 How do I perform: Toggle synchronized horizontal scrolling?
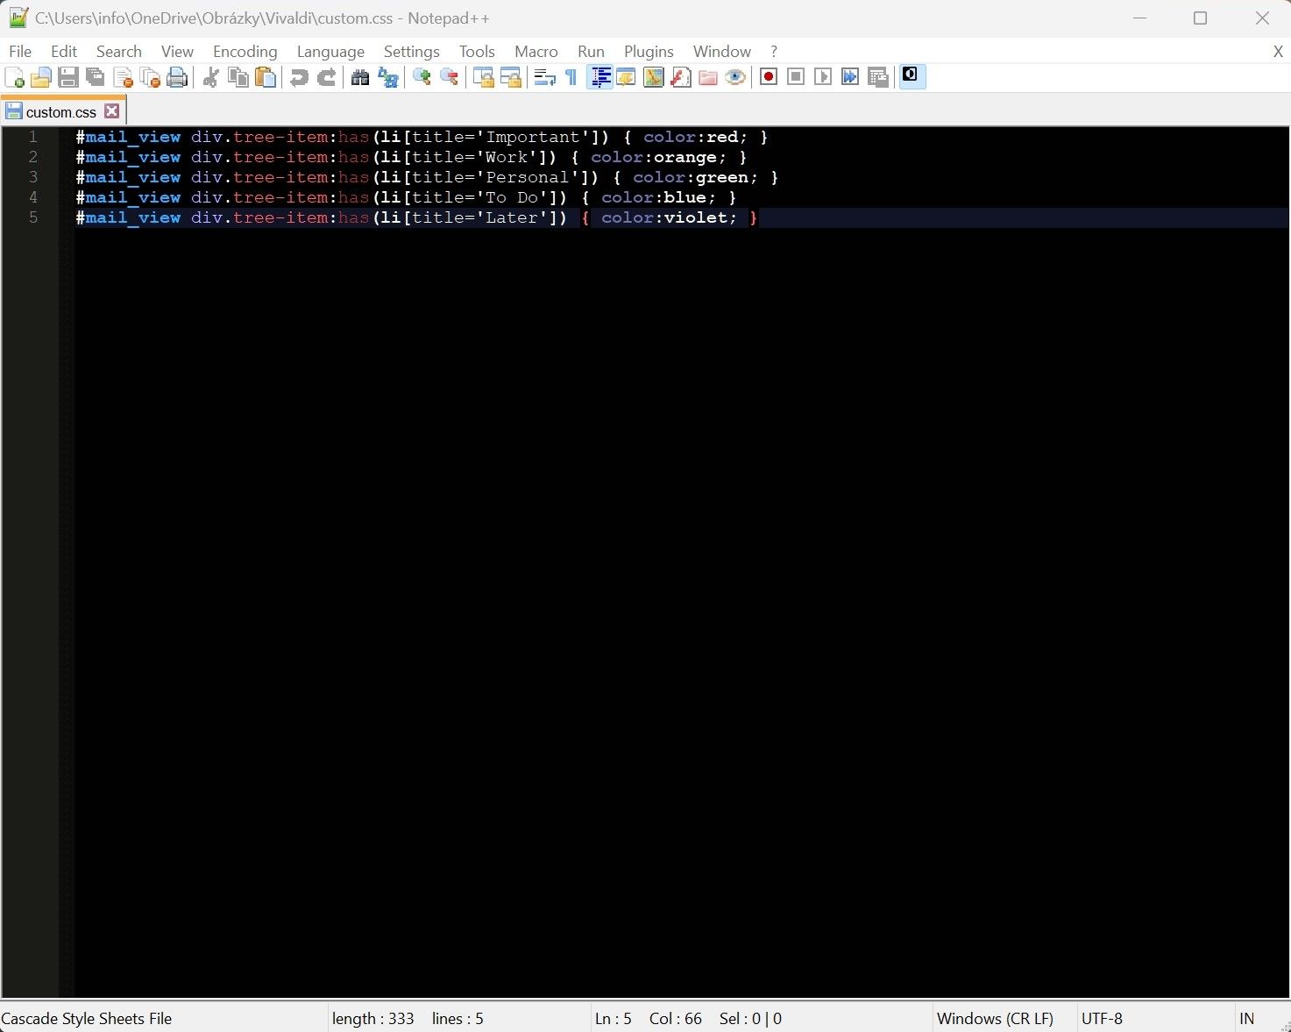510,77
